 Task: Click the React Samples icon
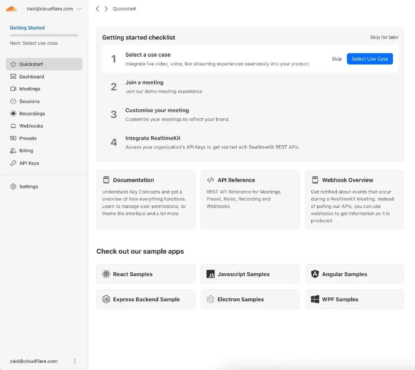point(106,274)
